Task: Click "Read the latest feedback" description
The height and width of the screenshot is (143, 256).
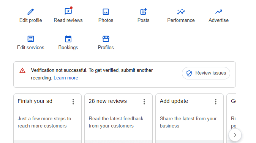Action: click(x=116, y=122)
